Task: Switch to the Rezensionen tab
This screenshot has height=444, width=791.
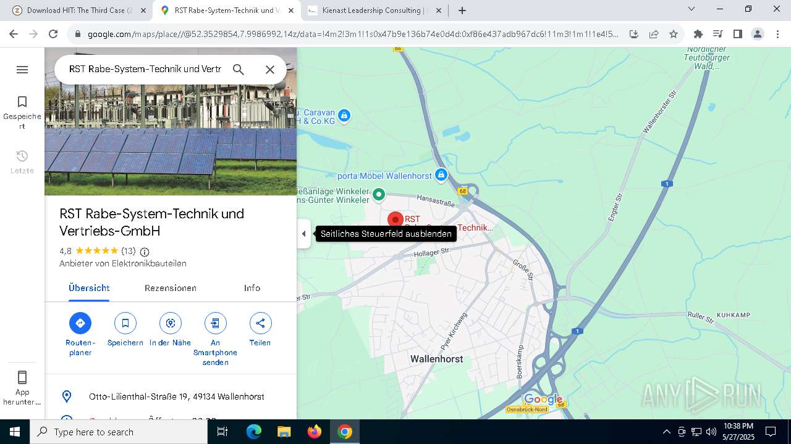Action: [171, 288]
